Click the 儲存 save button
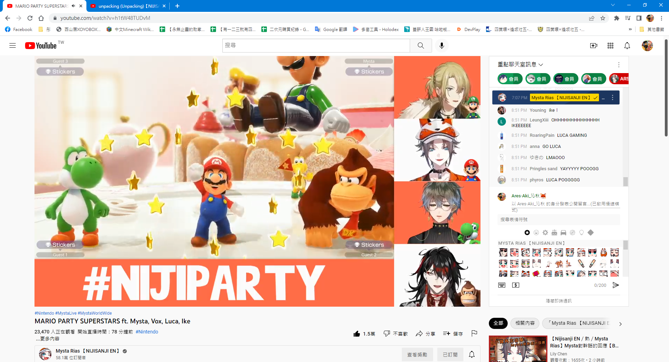The height and width of the screenshot is (362, 669). click(453, 333)
